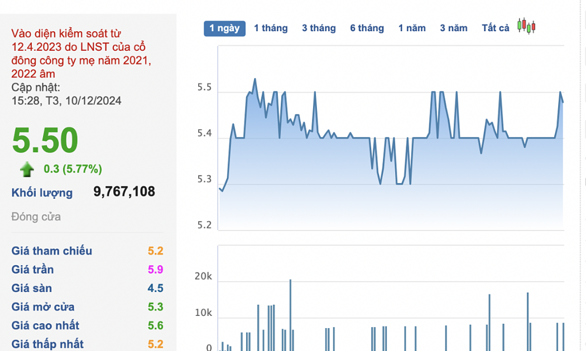This screenshot has width=586, height=351.
Task: Select the Giá tham chiếu label
Action: [52, 251]
